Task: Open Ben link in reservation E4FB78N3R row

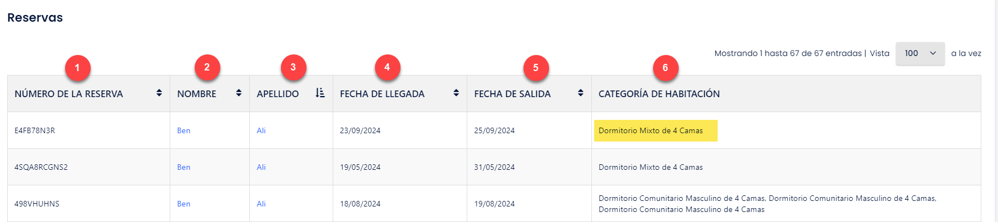Action: [x=184, y=130]
